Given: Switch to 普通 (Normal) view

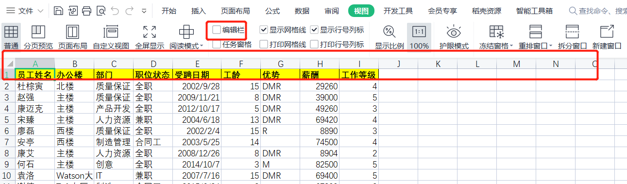Looking at the screenshot, I should point(11,37).
